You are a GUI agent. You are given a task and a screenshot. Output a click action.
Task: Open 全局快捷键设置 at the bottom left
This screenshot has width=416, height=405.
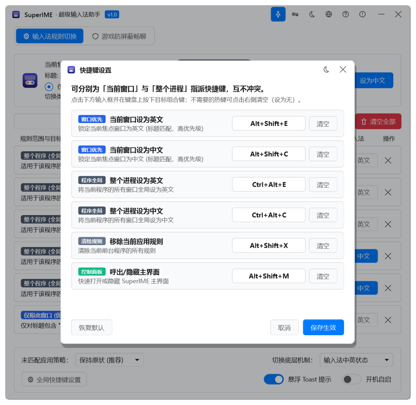pos(54,379)
